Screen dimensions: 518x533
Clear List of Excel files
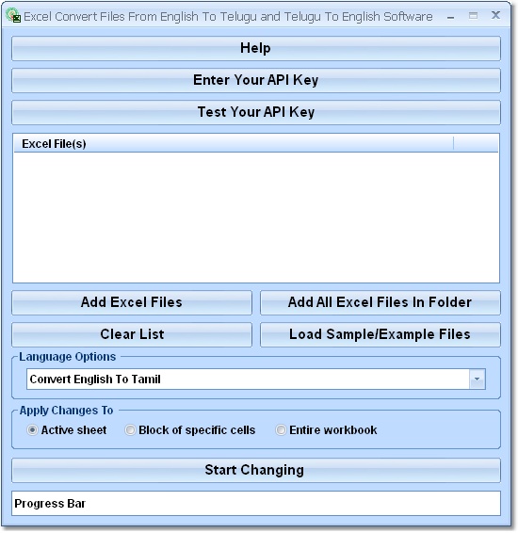click(x=132, y=334)
